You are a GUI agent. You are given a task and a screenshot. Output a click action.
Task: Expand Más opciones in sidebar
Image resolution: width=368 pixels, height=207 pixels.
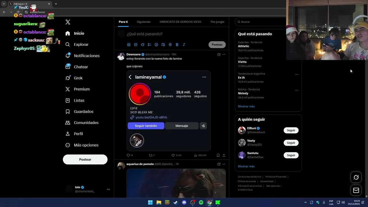click(82, 145)
